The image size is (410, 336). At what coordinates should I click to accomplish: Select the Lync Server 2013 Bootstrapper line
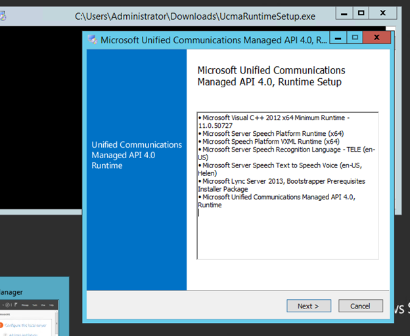point(284,181)
